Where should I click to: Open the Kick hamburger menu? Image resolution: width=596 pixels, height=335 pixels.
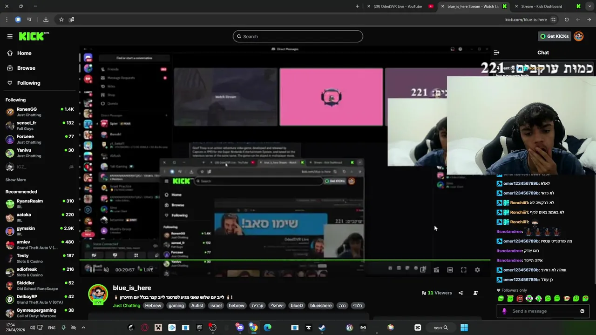click(10, 36)
